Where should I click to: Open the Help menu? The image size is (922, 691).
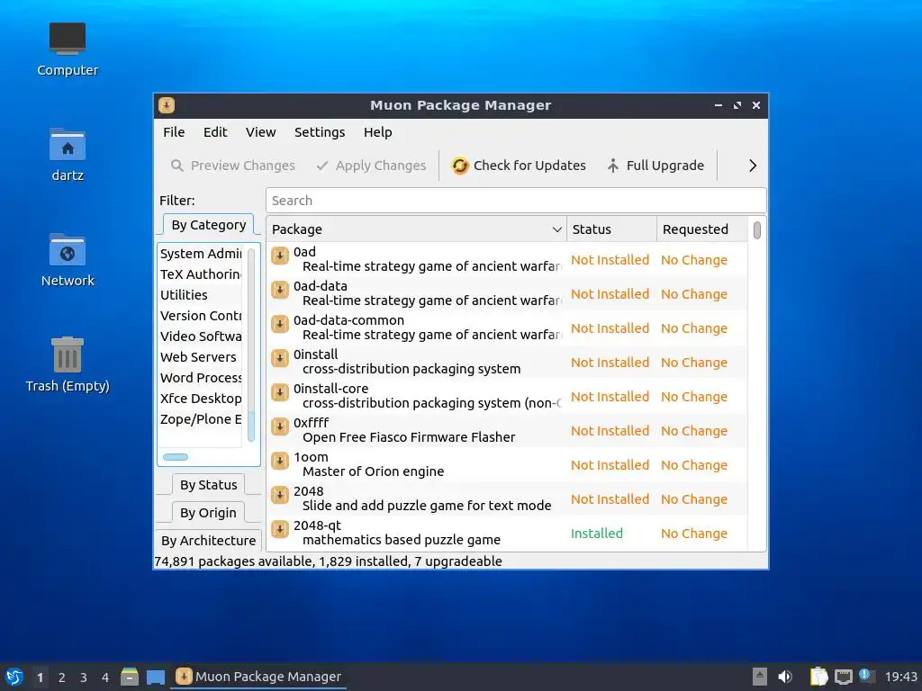(377, 132)
